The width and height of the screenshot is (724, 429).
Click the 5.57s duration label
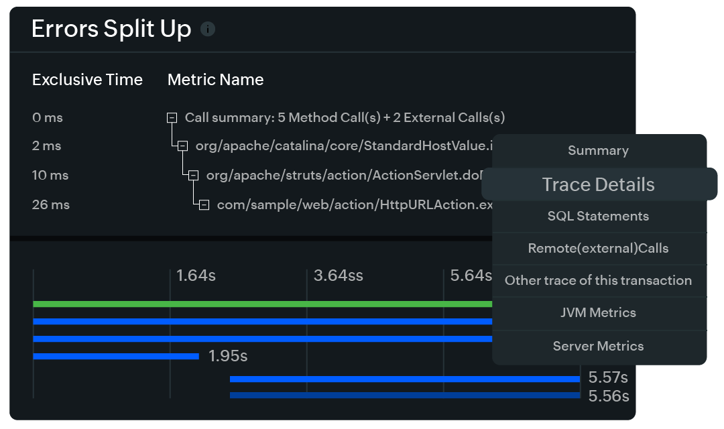click(x=607, y=377)
